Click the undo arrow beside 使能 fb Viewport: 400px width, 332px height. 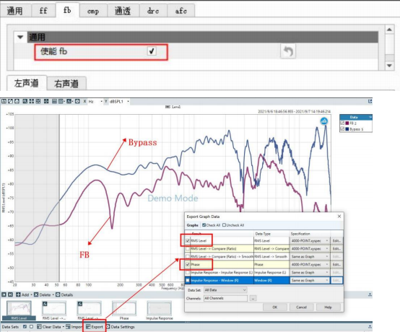(288, 51)
